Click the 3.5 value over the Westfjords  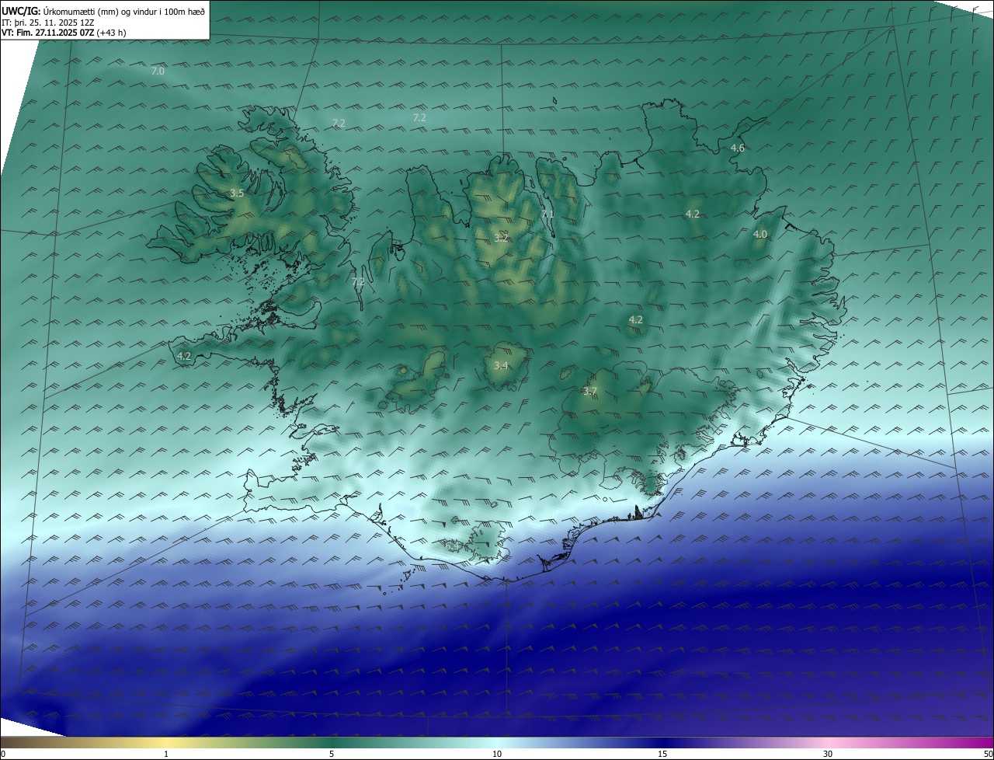tap(237, 193)
